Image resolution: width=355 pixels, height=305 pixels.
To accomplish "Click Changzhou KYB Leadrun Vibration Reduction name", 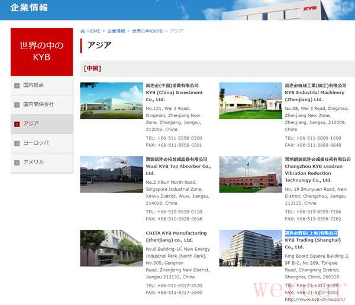I will [x=314, y=173].
